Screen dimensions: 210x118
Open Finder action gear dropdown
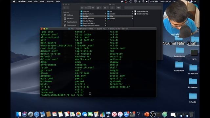pos(106,8)
